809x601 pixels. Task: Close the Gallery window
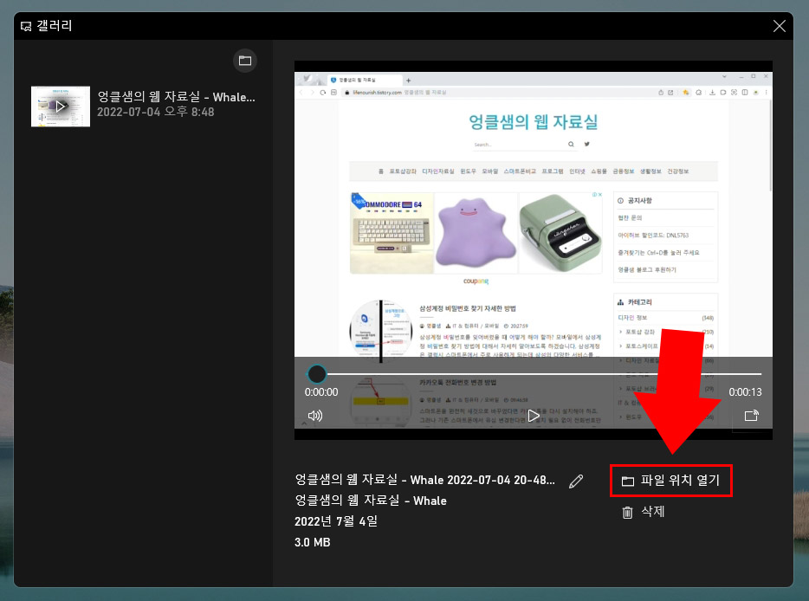point(779,26)
